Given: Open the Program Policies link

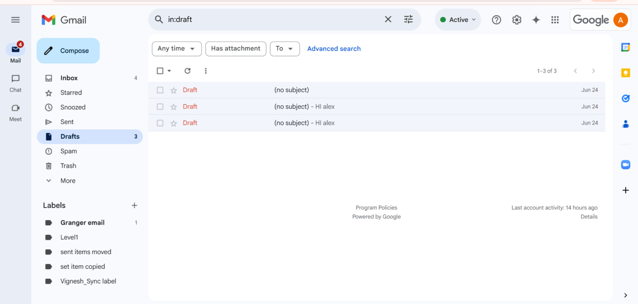Looking at the screenshot, I should [x=376, y=207].
